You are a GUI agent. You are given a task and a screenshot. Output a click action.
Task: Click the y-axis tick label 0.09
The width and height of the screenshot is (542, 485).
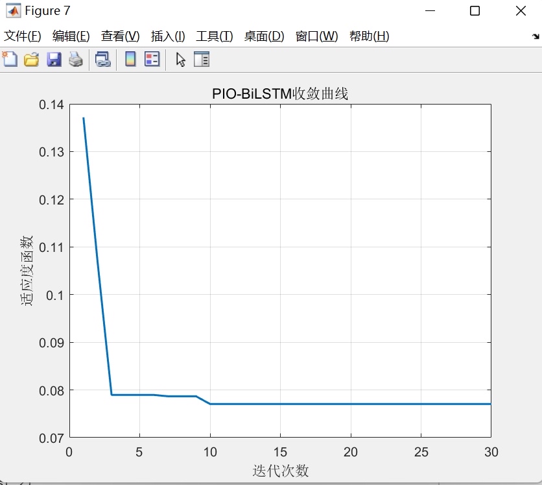point(51,343)
